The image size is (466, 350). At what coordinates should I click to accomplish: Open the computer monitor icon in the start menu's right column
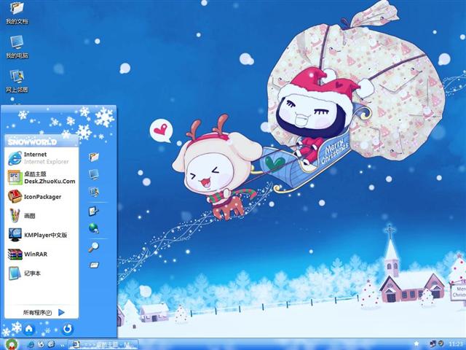pyautogui.click(x=94, y=174)
